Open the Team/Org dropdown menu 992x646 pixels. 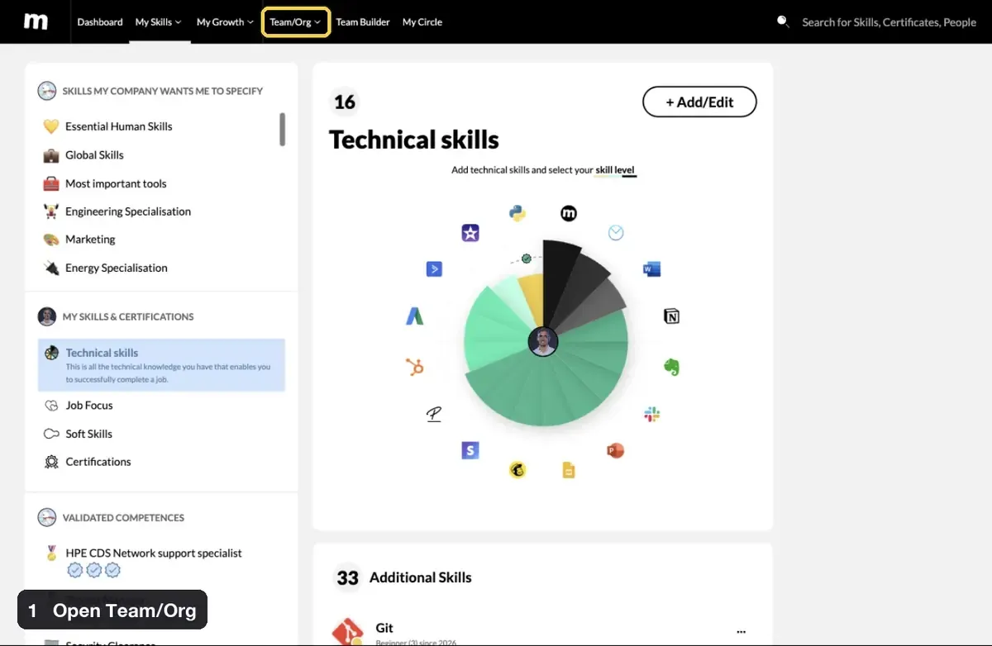pos(295,22)
